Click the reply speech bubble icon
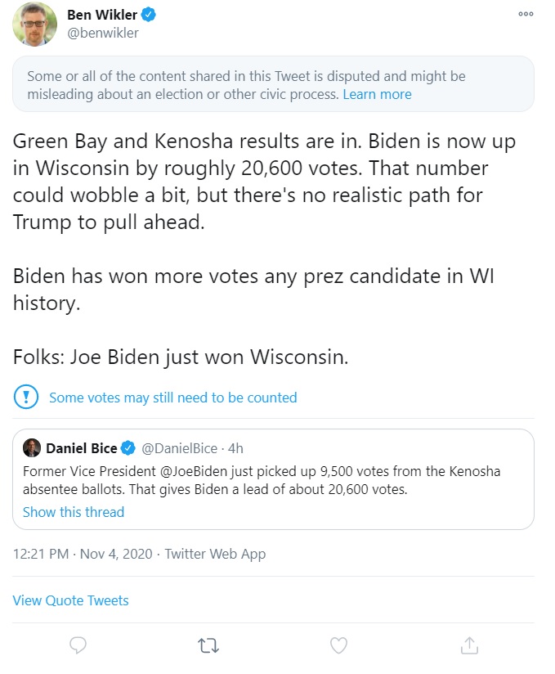 [x=78, y=645]
